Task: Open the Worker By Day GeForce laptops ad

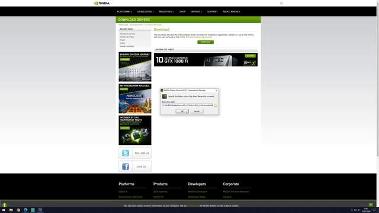Action: point(135,130)
